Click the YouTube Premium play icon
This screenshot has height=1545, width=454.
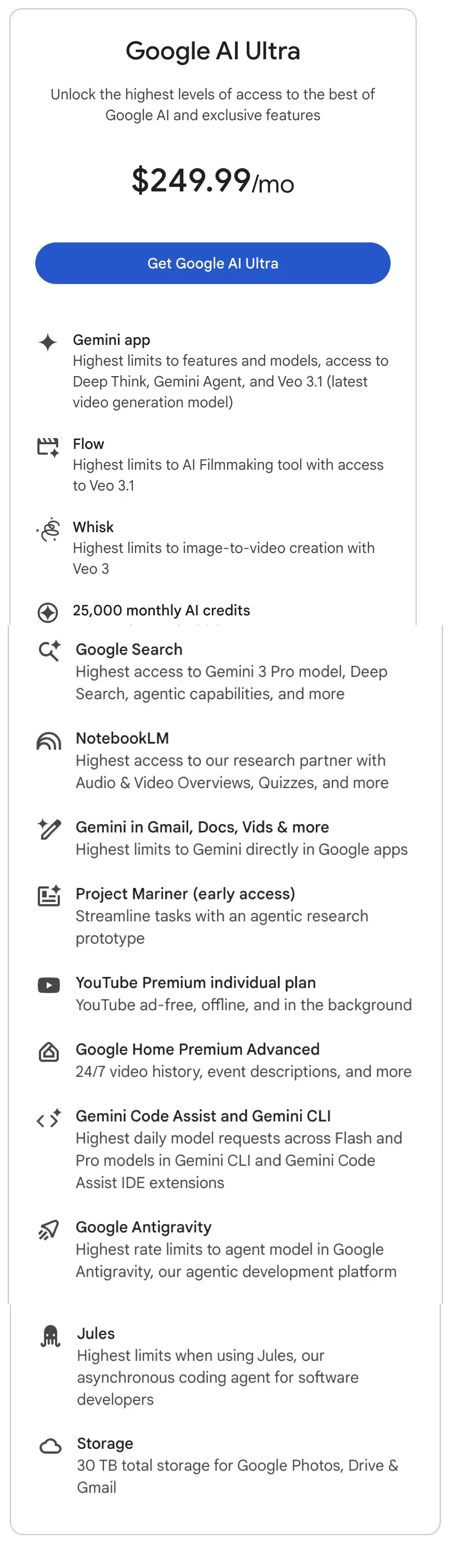pos(49,985)
